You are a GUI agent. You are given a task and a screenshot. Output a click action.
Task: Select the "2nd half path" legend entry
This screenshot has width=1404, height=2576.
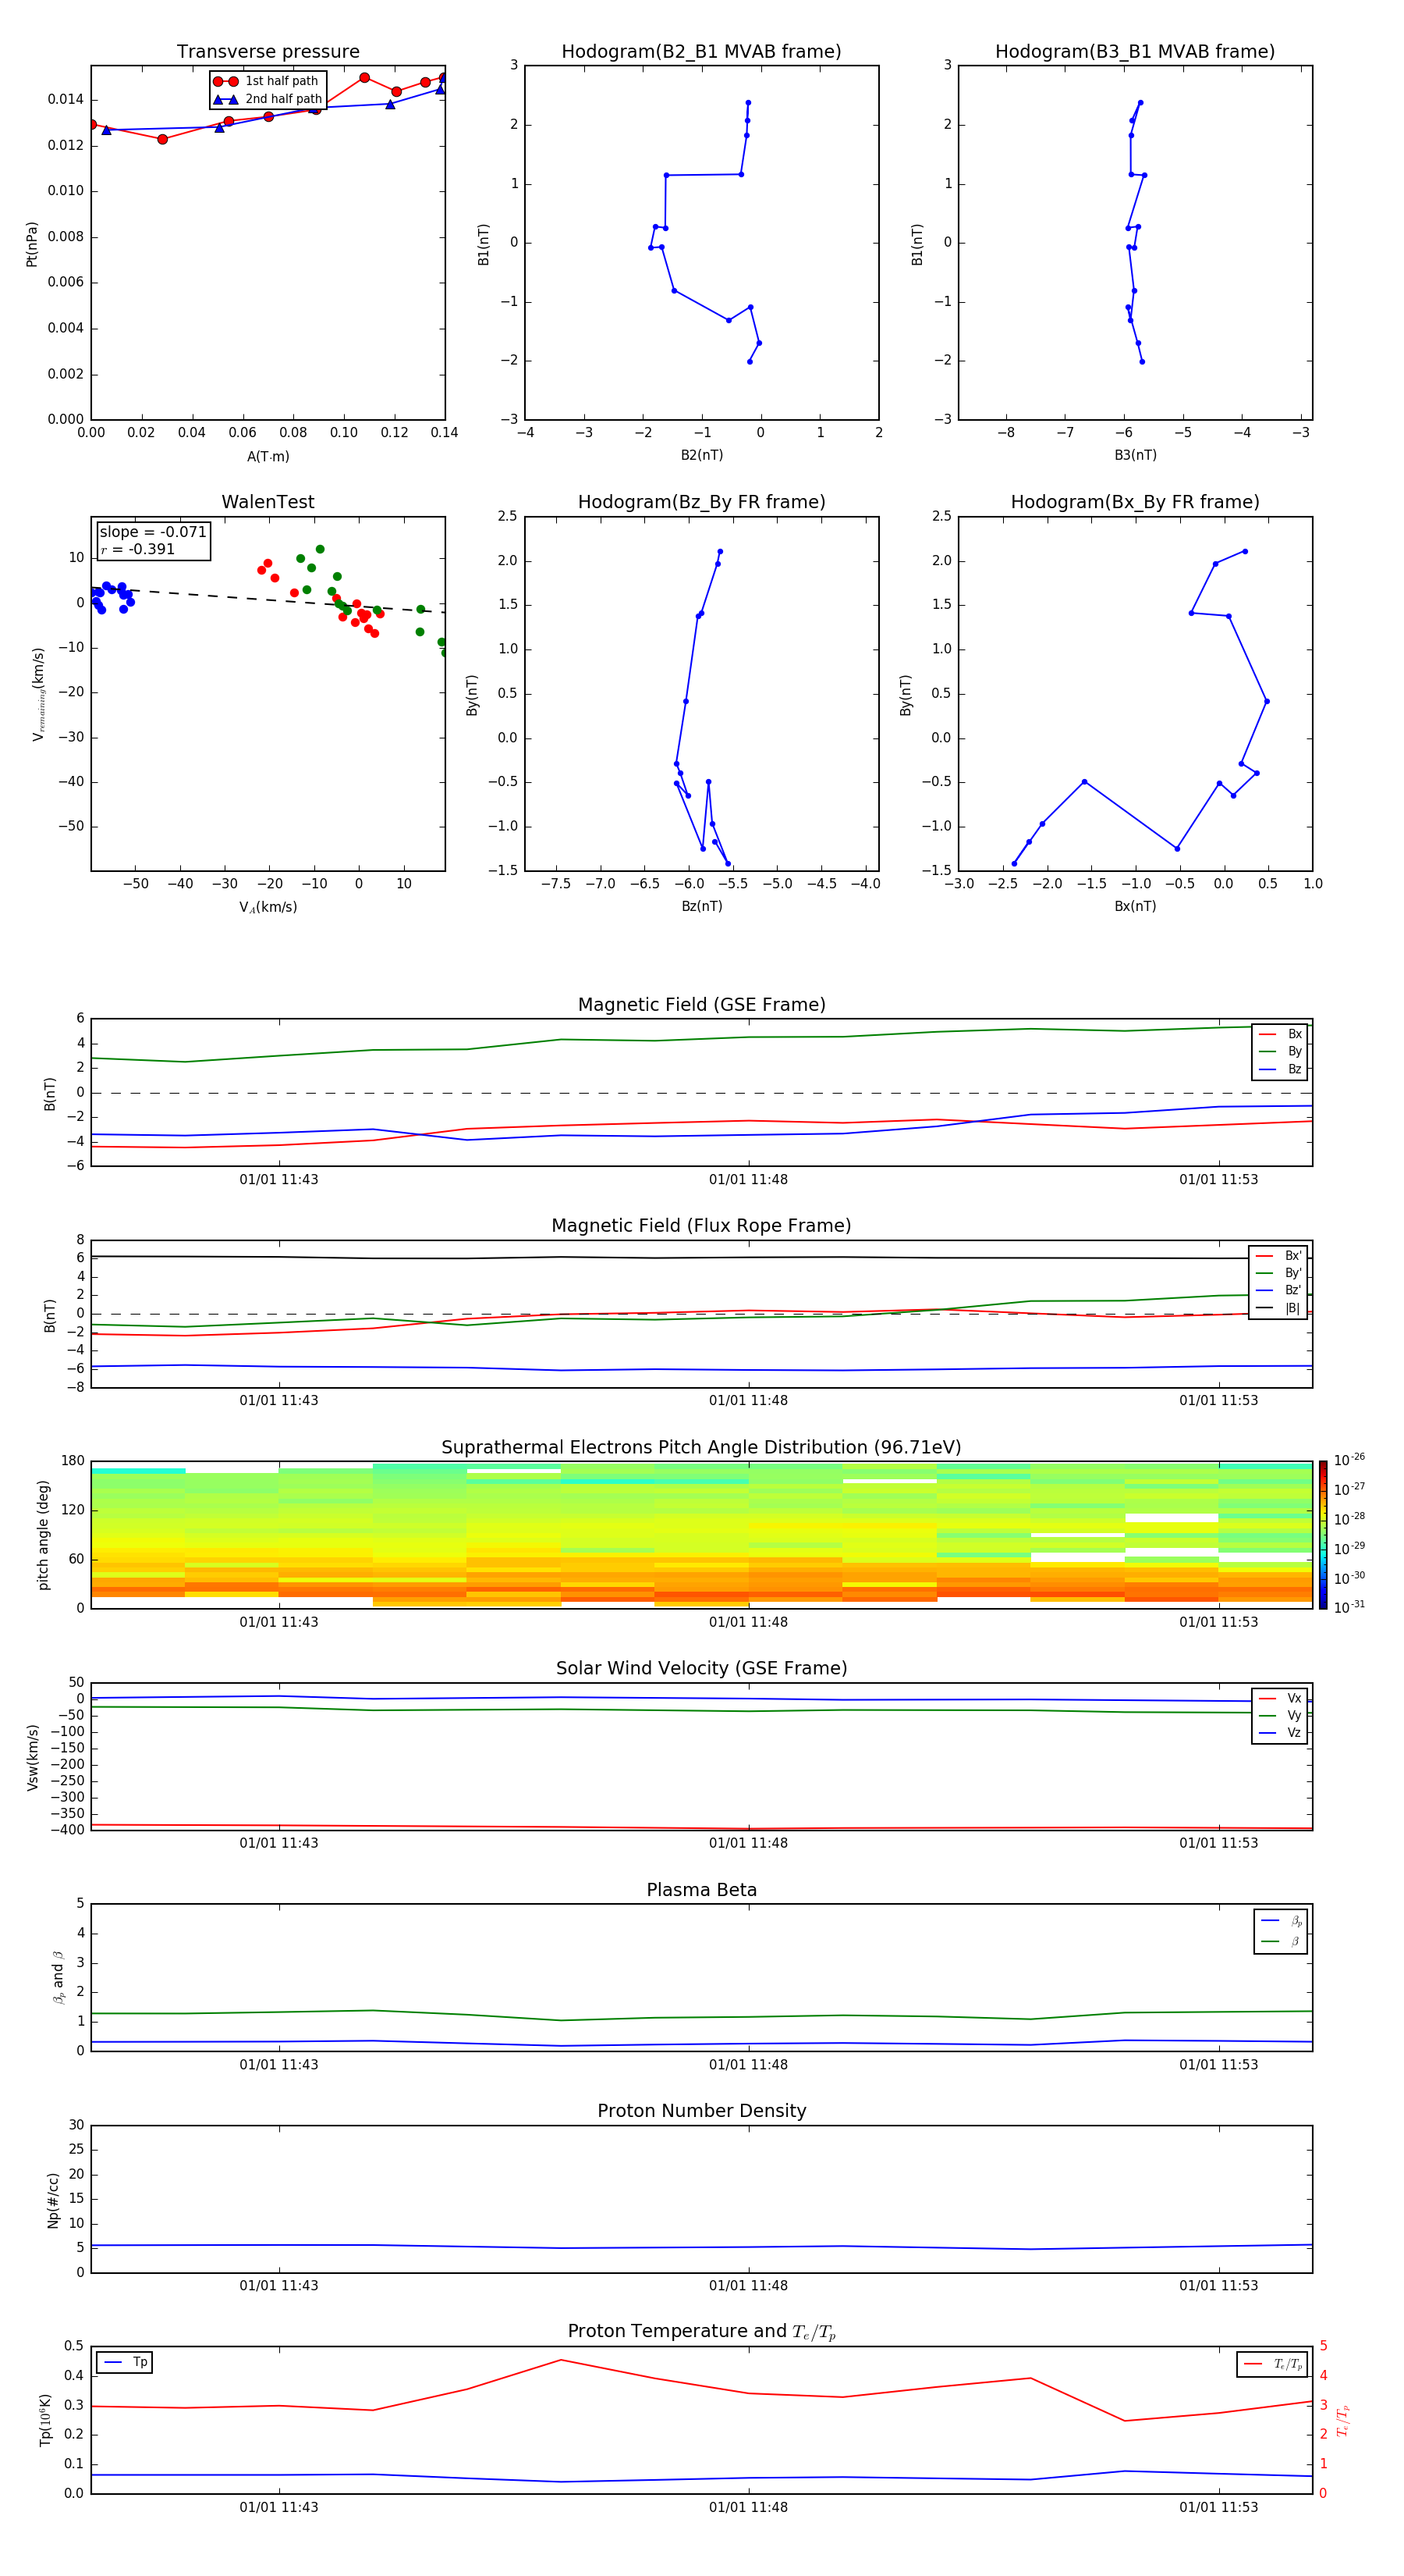click(x=267, y=99)
